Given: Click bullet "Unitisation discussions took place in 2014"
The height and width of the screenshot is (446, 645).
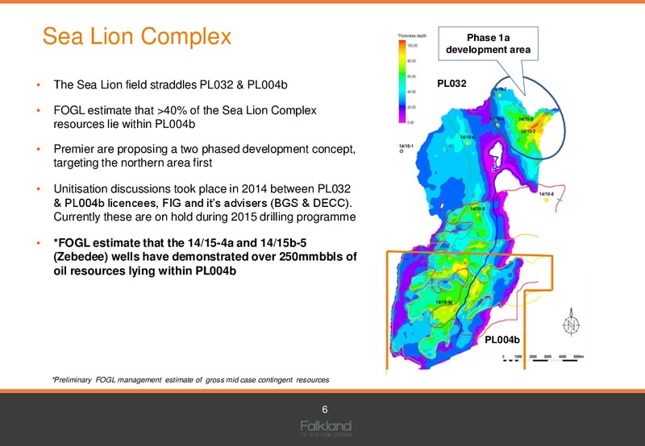Looking at the screenshot, I should point(205,202).
